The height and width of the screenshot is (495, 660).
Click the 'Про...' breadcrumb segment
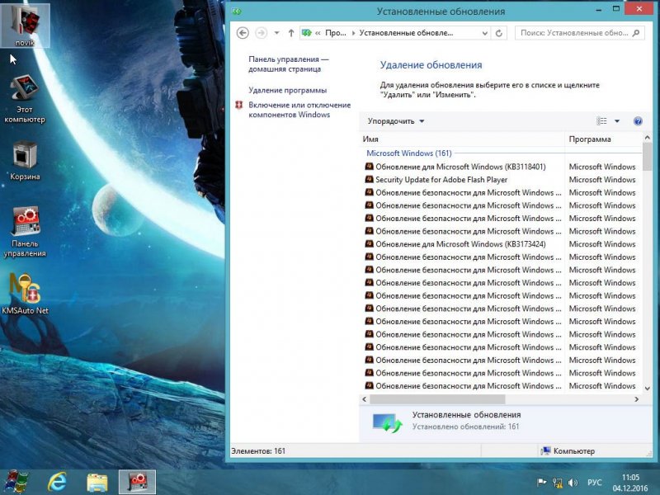coord(336,33)
